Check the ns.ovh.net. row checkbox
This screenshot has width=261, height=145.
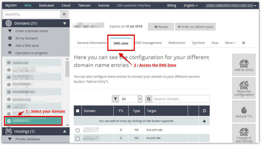point(78,138)
